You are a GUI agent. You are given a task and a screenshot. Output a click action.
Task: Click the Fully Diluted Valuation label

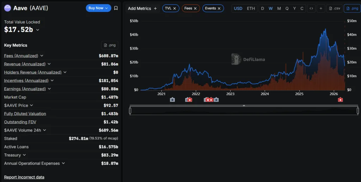click(x=25, y=114)
